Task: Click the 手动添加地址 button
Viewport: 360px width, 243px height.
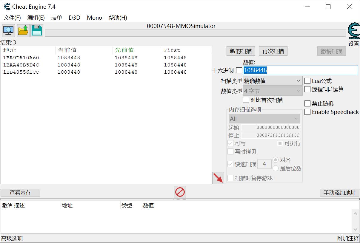Action: (x=340, y=193)
